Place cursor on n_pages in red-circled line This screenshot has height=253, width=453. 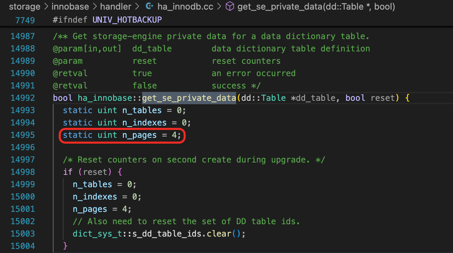pyautogui.click(x=139, y=135)
